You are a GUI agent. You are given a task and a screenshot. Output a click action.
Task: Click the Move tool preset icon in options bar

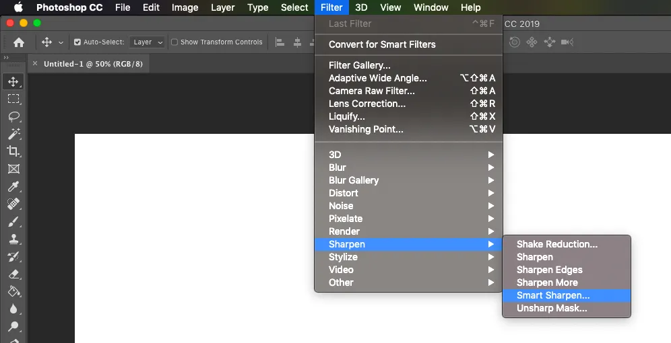click(46, 42)
